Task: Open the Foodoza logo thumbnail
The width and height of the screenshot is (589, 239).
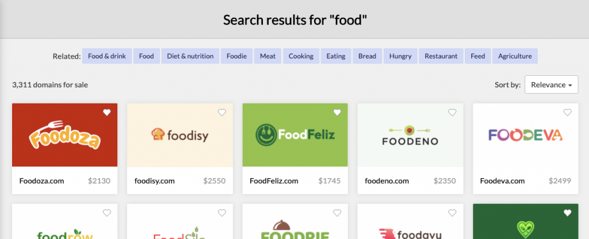Action: [64, 135]
